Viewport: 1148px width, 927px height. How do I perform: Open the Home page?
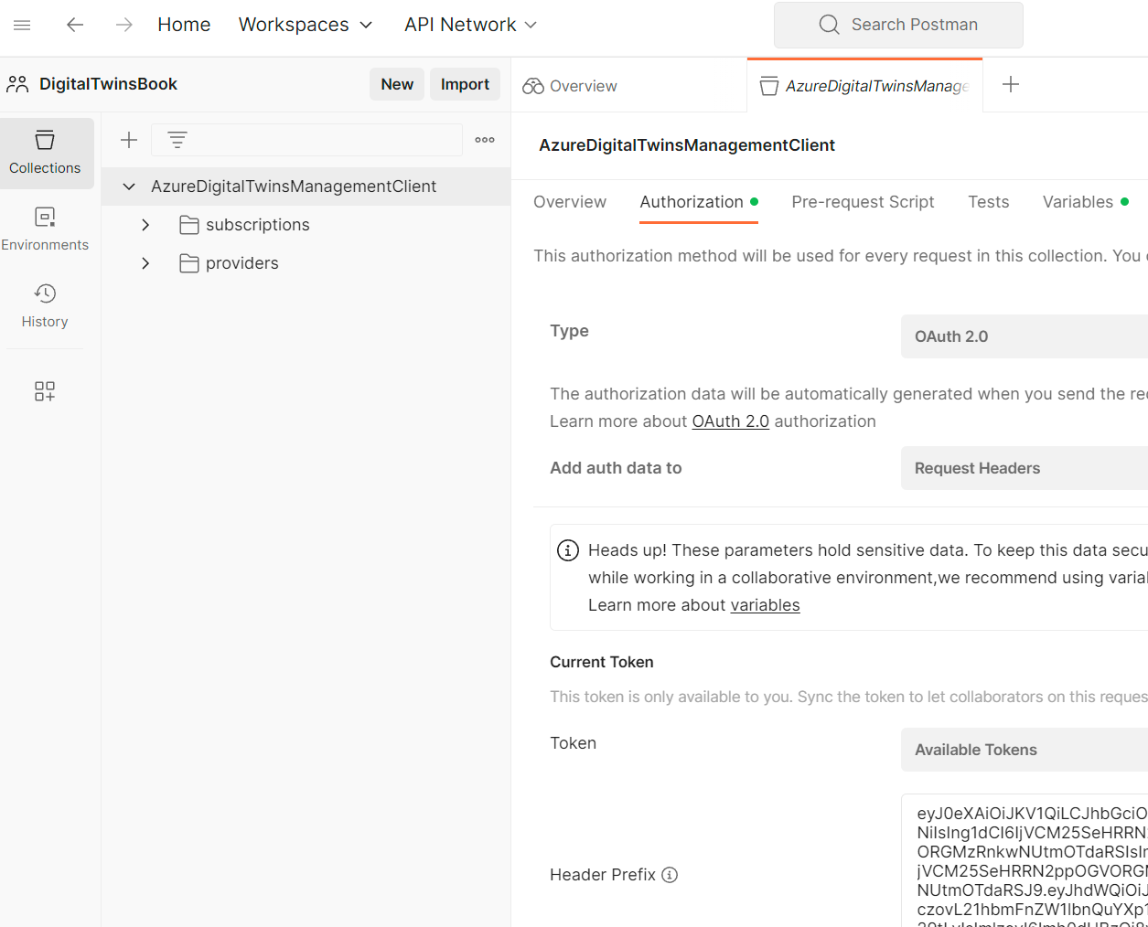pos(184,25)
